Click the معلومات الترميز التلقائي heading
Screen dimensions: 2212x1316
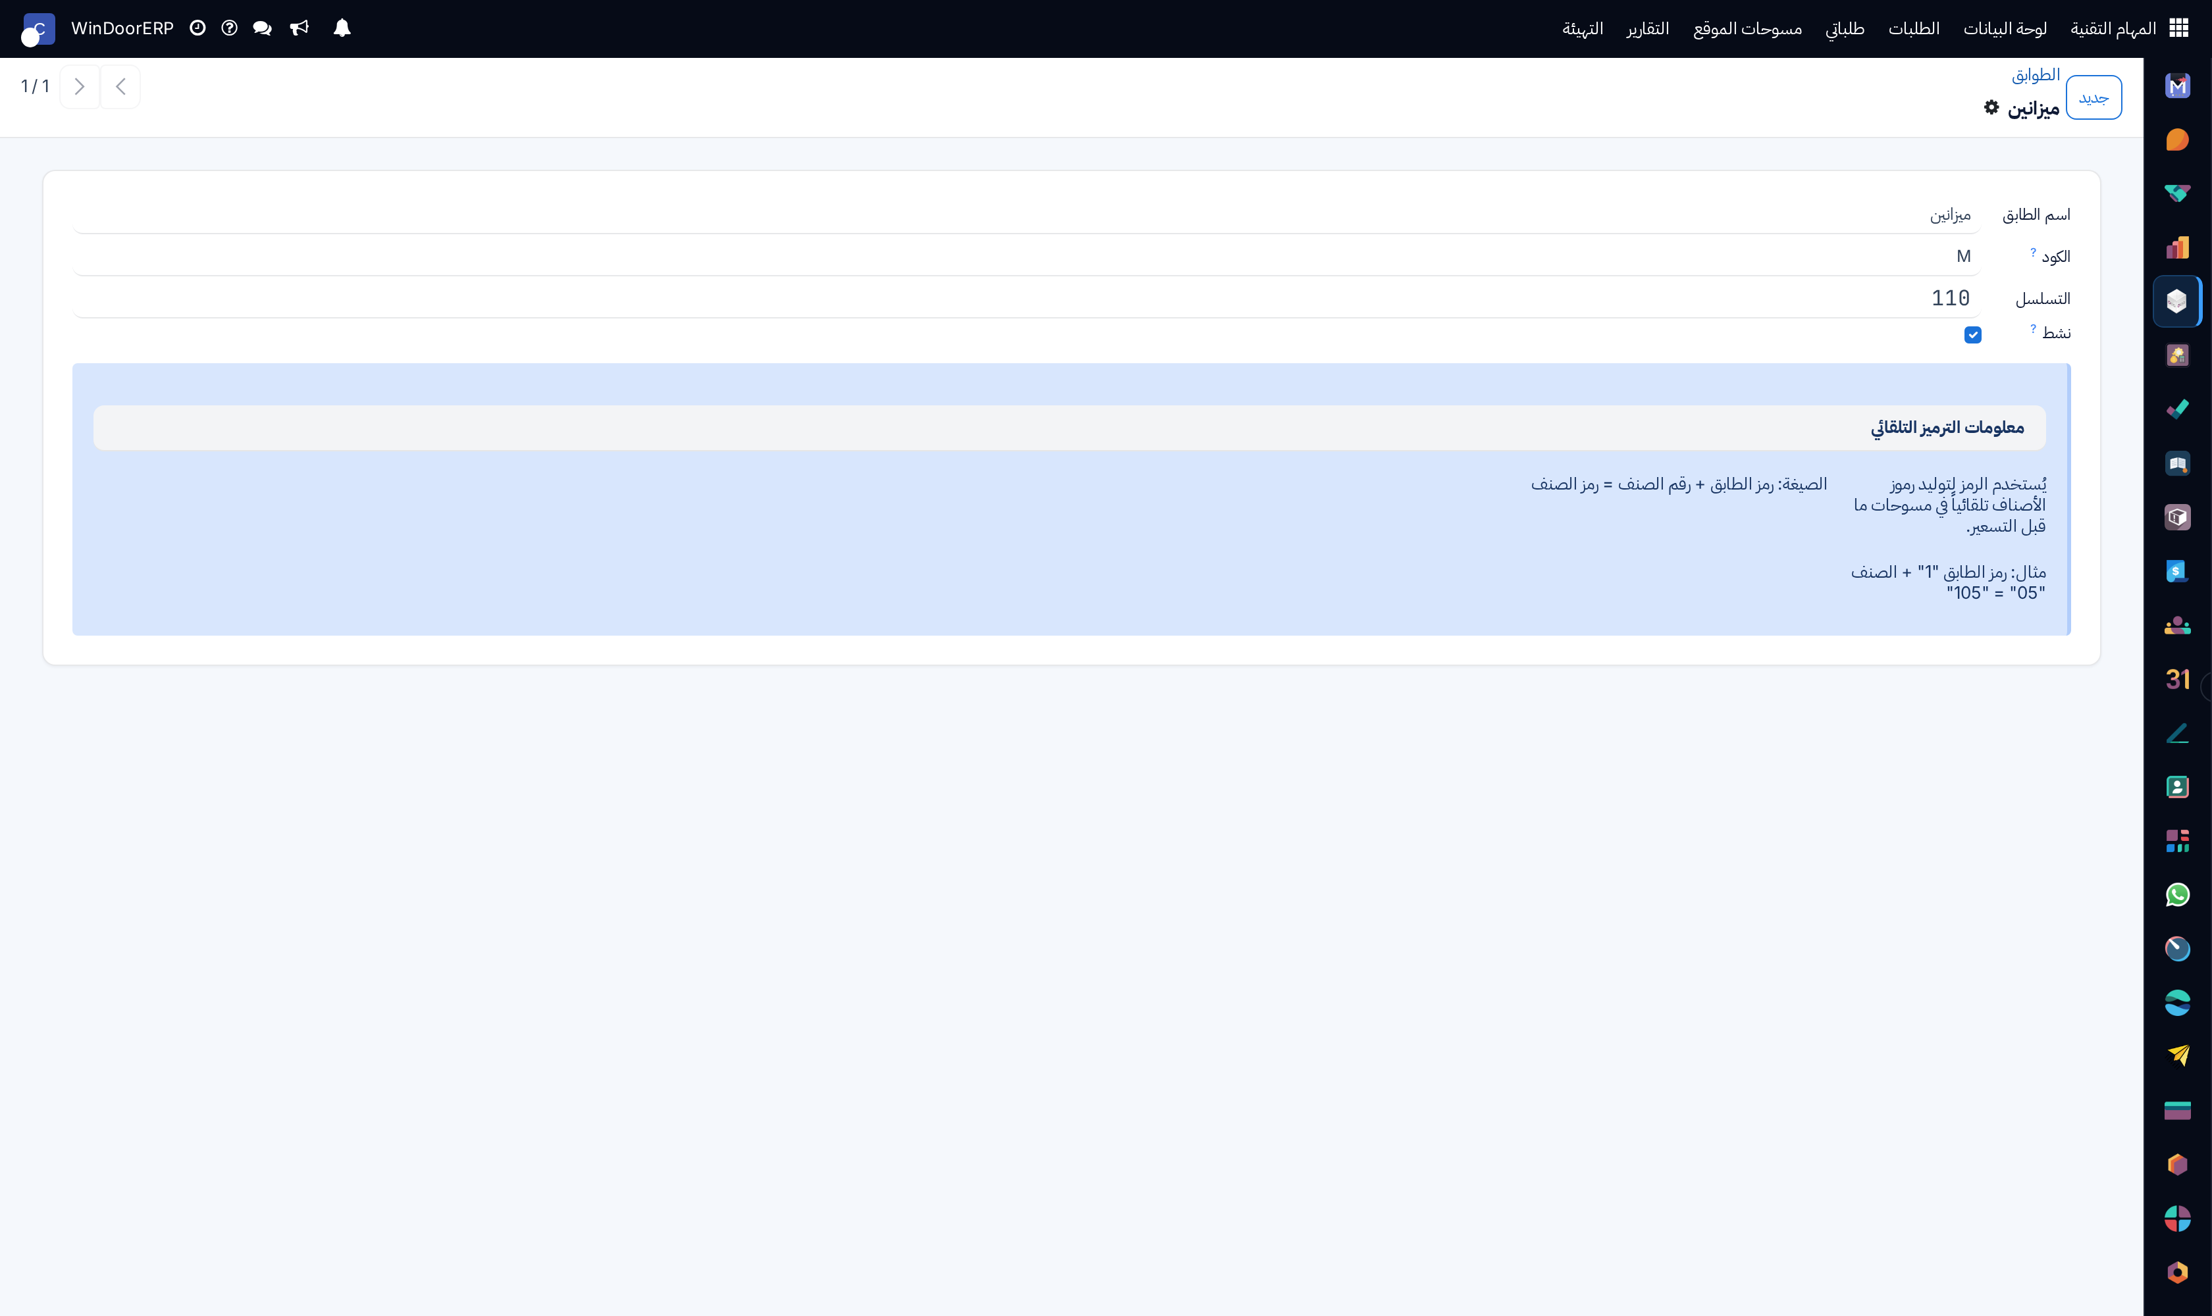(1947, 428)
